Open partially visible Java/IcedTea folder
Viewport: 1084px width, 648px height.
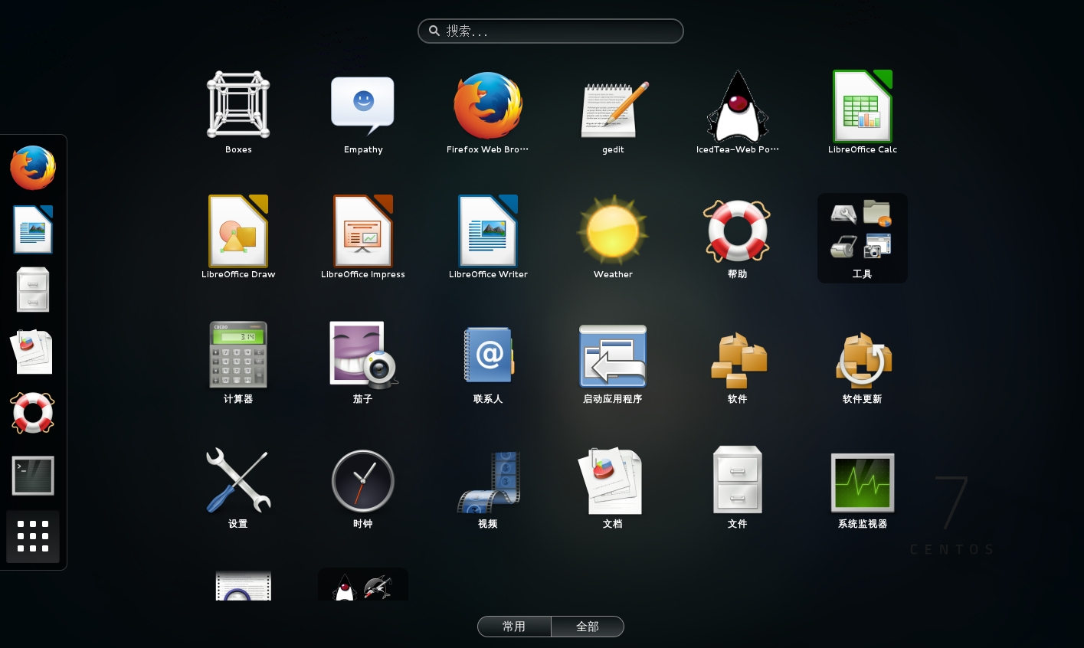tap(362, 584)
